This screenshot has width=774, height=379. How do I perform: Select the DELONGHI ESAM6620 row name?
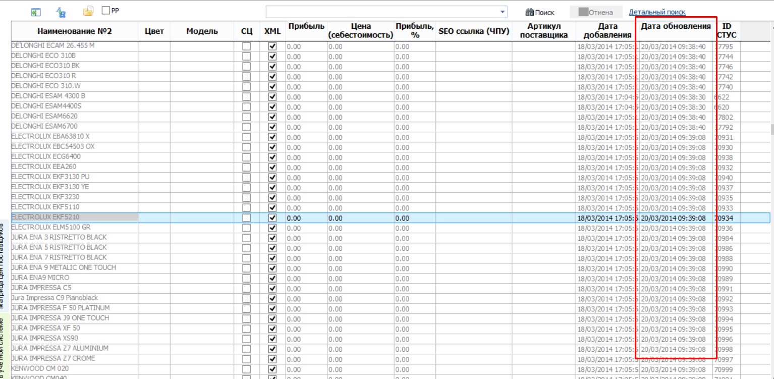click(44, 116)
